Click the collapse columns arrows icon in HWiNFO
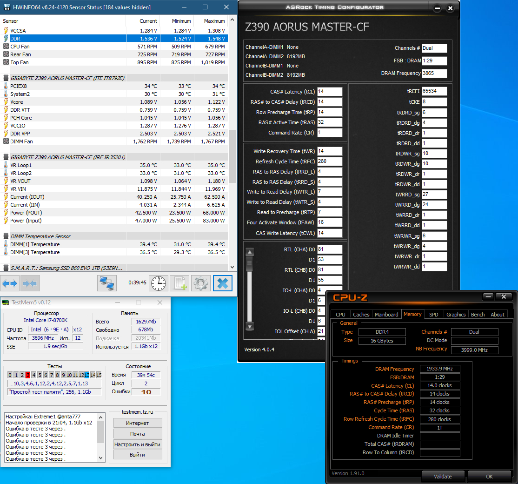This screenshot has height=484, width=518. coord(30,283)
